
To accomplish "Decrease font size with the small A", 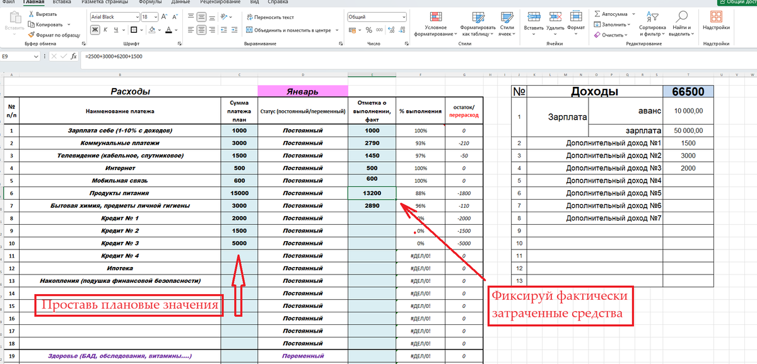I will coord(175,17).
